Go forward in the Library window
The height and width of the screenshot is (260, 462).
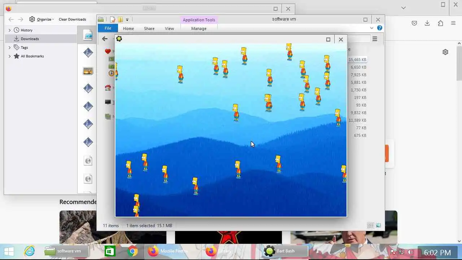pos(21,19)
